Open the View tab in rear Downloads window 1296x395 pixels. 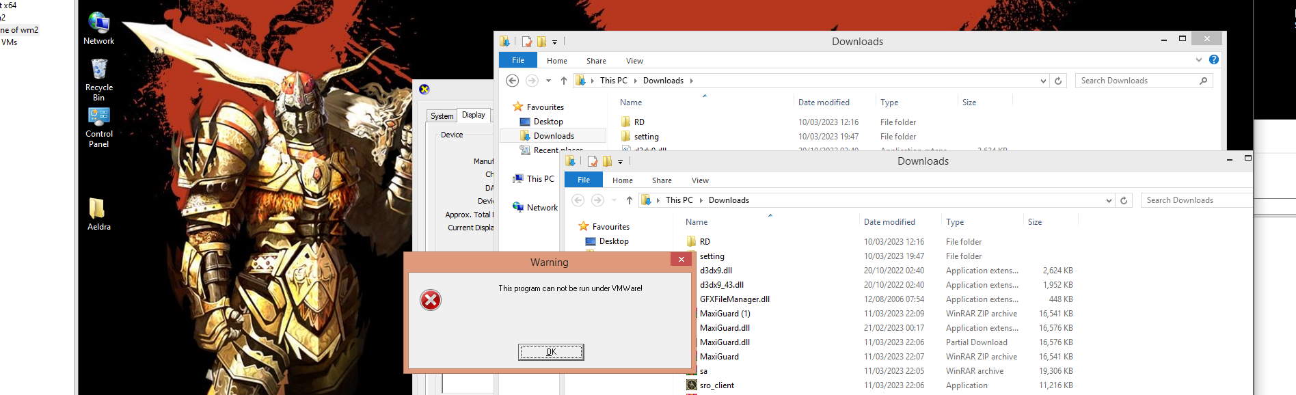tap(634, 61)
